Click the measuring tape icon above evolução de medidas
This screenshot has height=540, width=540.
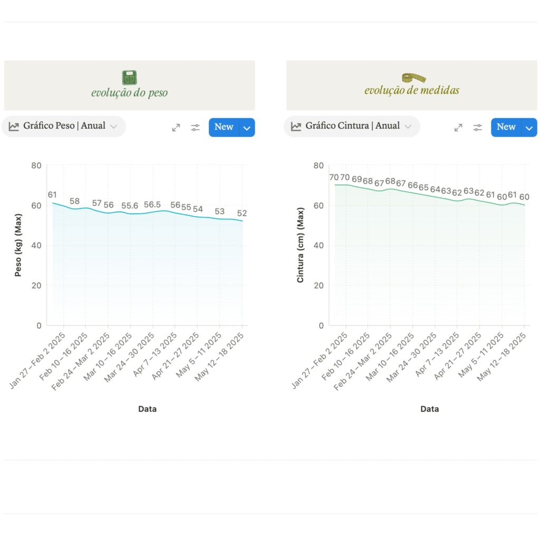tap(414, 78)
